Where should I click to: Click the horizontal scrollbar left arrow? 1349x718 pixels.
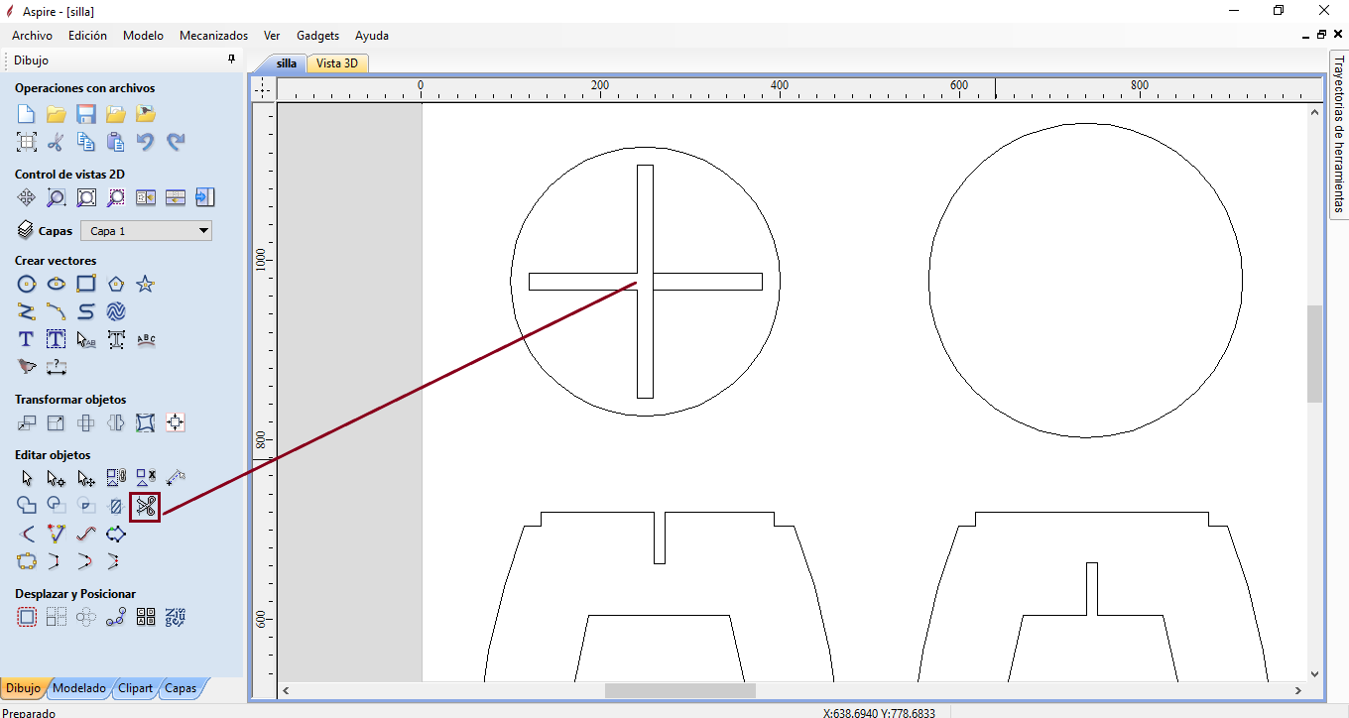[x=287, y=690]
